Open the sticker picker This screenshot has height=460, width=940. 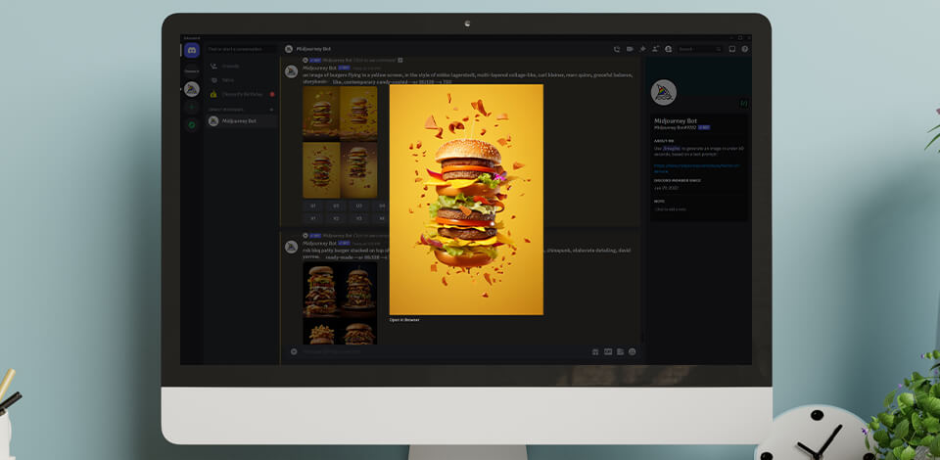620,351
